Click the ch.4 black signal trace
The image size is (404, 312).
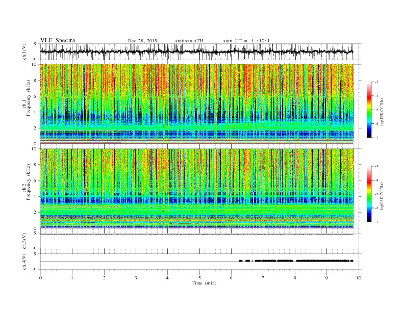[296, 261]
